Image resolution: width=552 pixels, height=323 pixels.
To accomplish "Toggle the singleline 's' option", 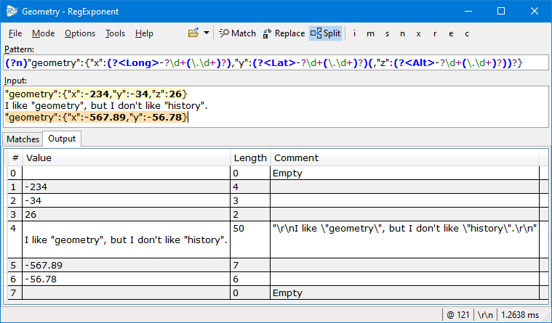I will pyautogui.click(x=387, y=33).
